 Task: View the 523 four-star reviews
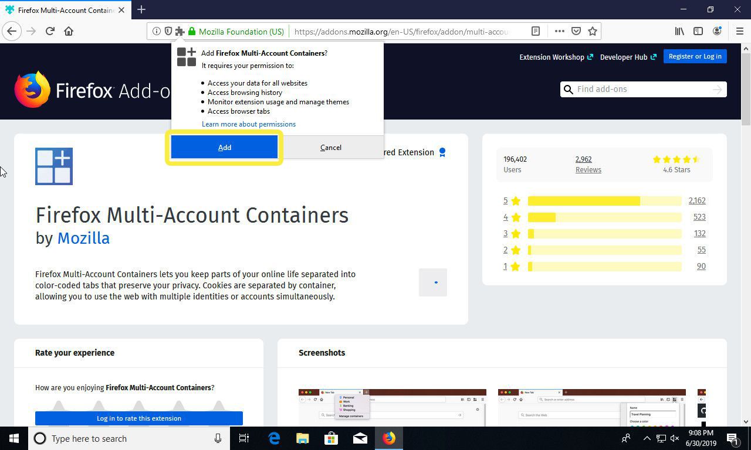tap(699, 217)
